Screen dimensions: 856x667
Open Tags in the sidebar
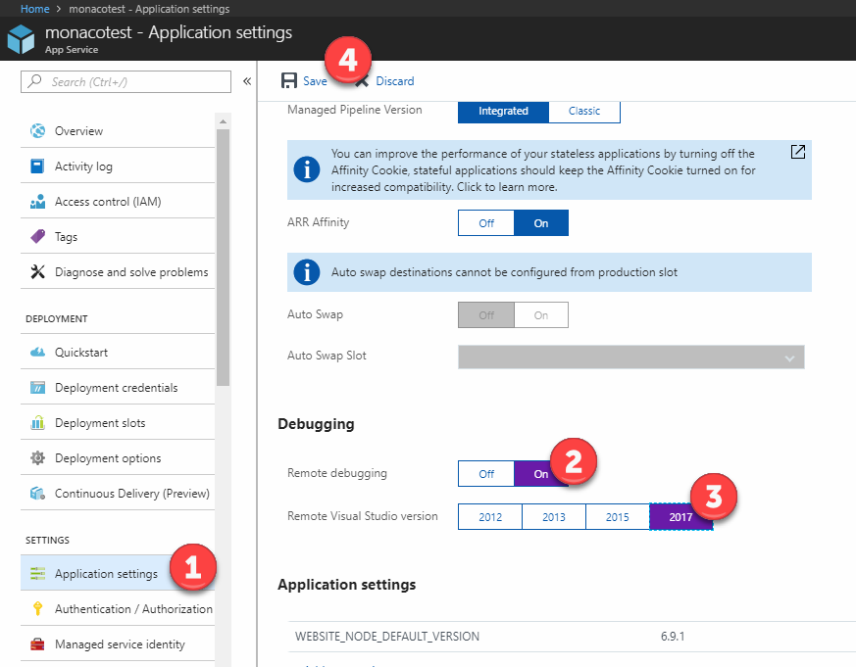click(118, 236)
